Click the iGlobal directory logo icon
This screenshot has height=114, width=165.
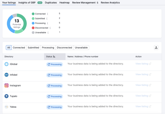pyautogui.click(x=7, y=64)
